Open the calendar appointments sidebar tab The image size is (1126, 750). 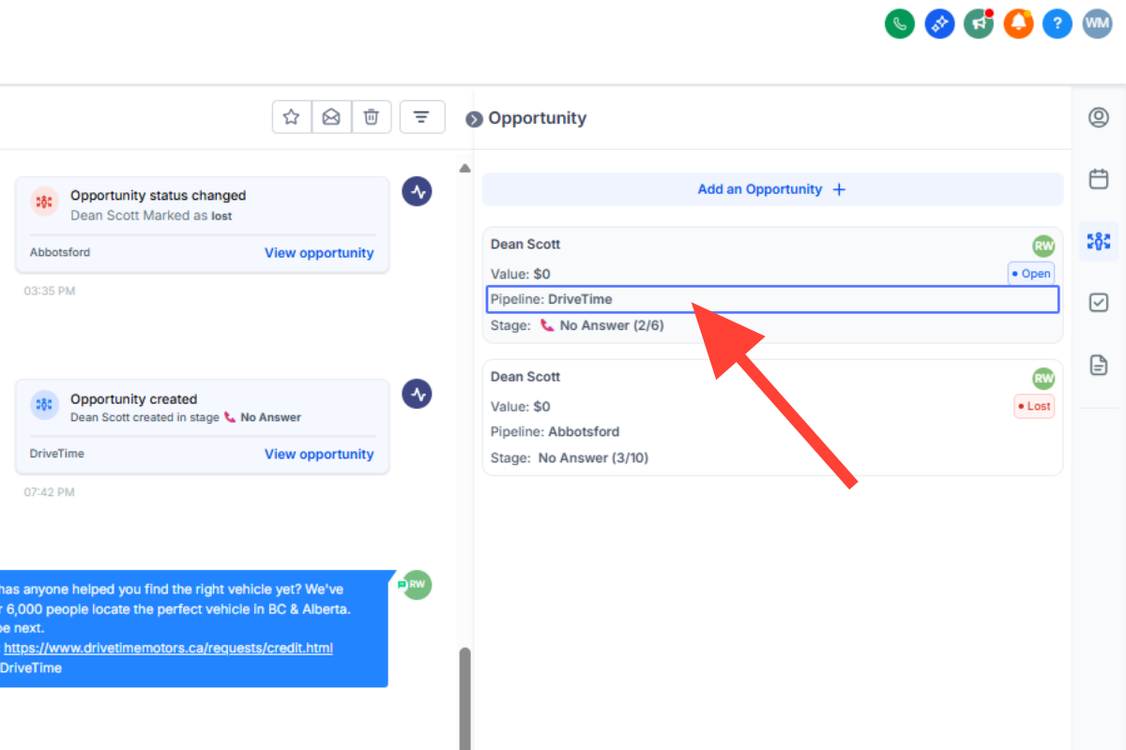coord(1099,179)
